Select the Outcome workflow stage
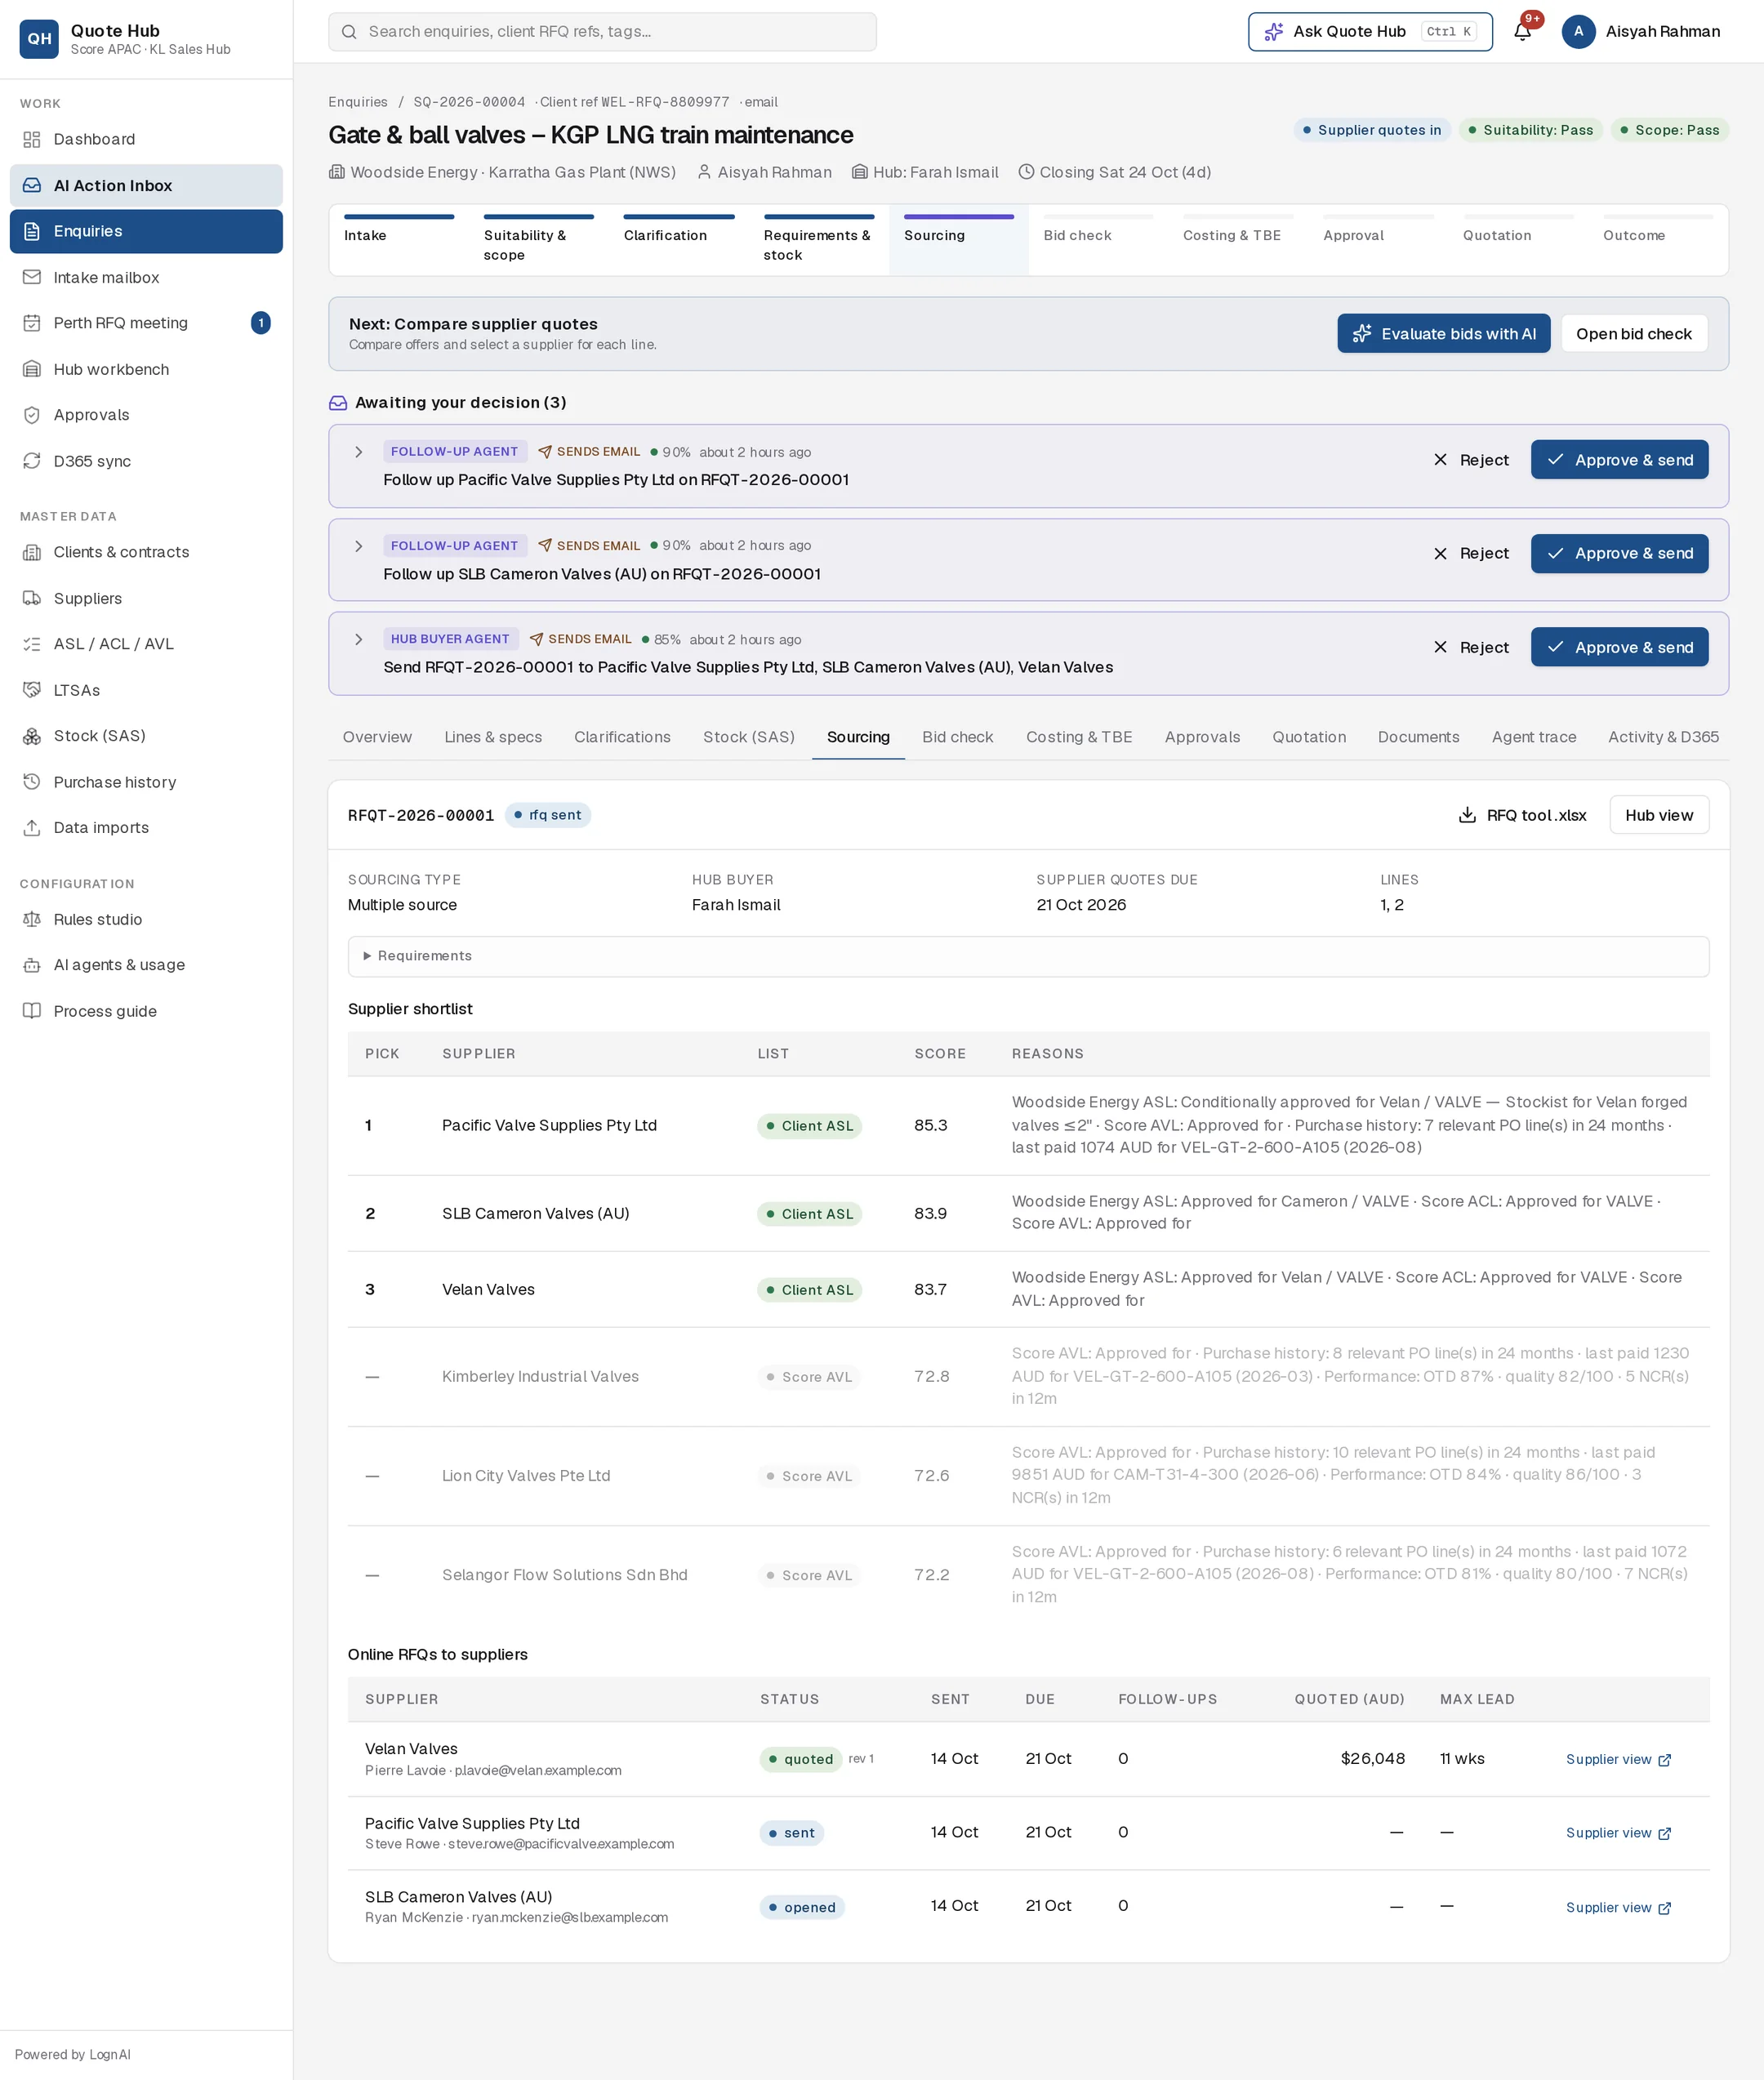This screenshot has width=1764, height=2080. [1658, 240]
